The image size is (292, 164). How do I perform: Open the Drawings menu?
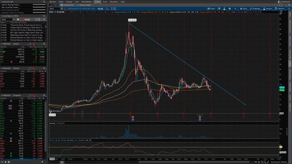[x=255, y=9]
